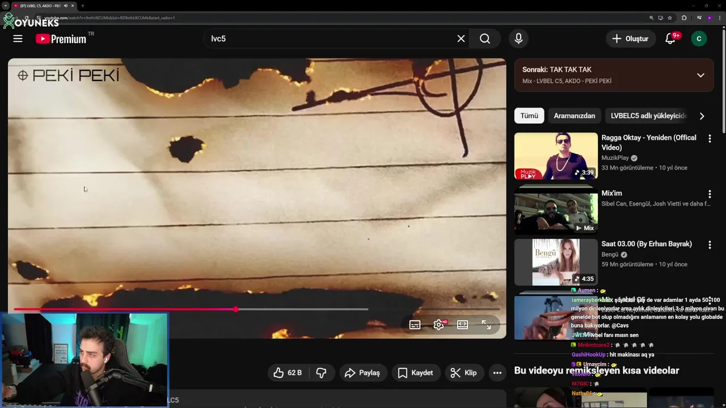
Task: Switch player to theater mode
Action: [462, 325]
